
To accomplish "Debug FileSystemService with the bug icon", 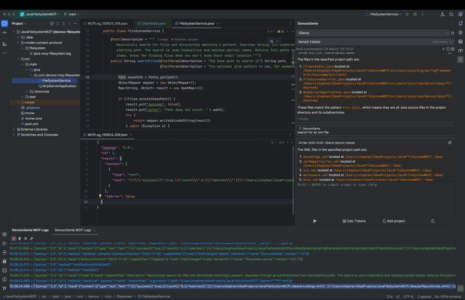I will 415,14.
